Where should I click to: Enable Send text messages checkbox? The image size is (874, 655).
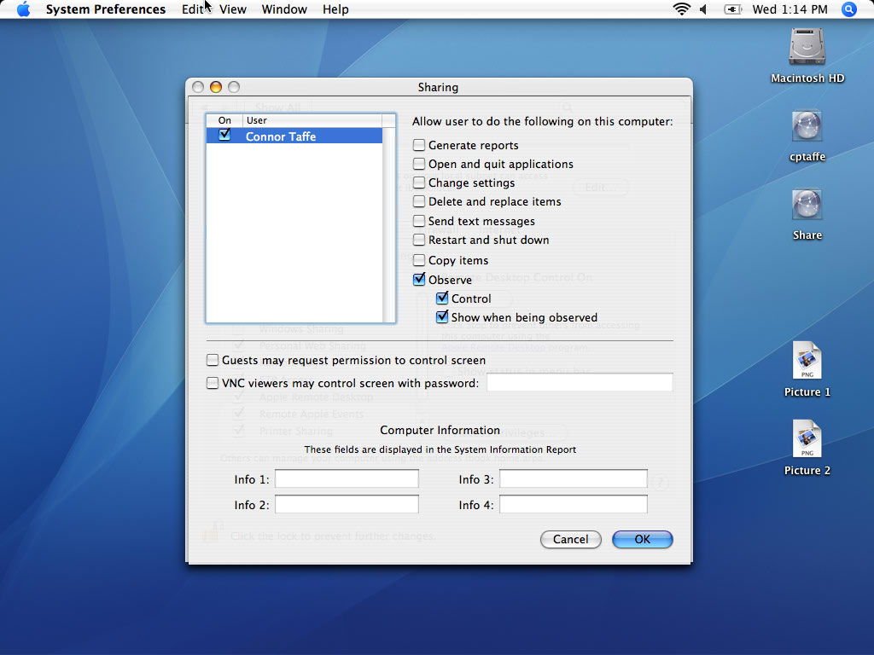coord(419,221)
